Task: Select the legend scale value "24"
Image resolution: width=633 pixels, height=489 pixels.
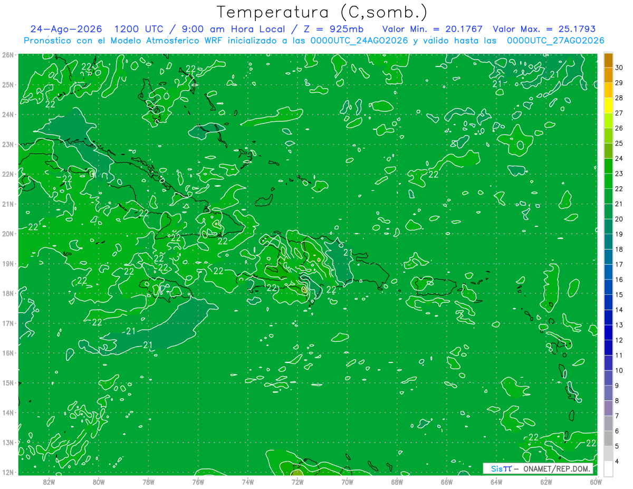Action: point(619,158)
